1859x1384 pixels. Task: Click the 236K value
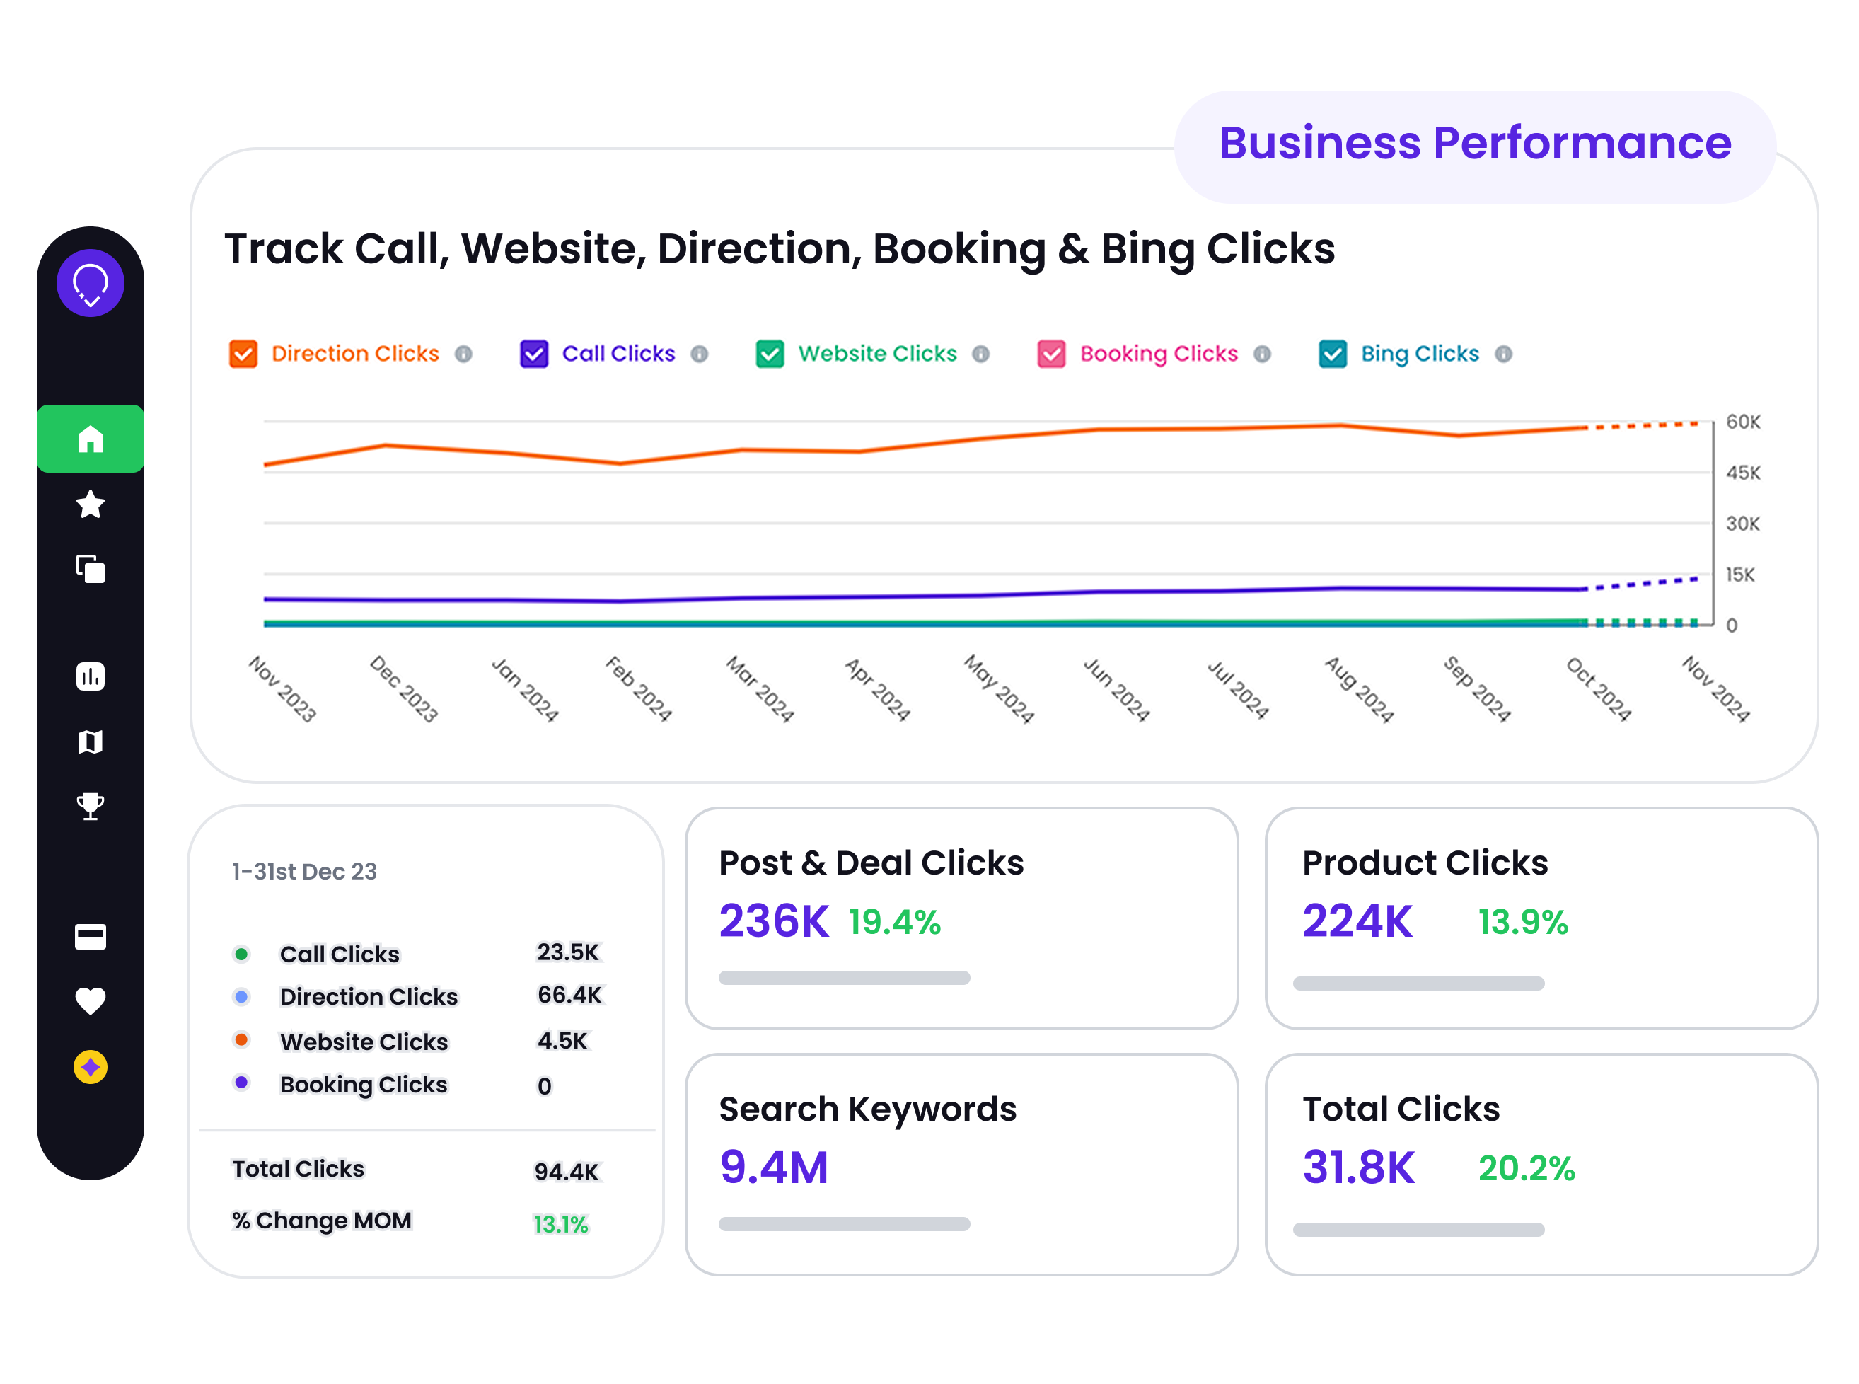point(774,921)
